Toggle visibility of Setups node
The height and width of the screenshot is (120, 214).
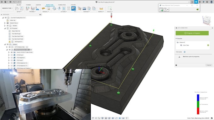pos(8,44)
